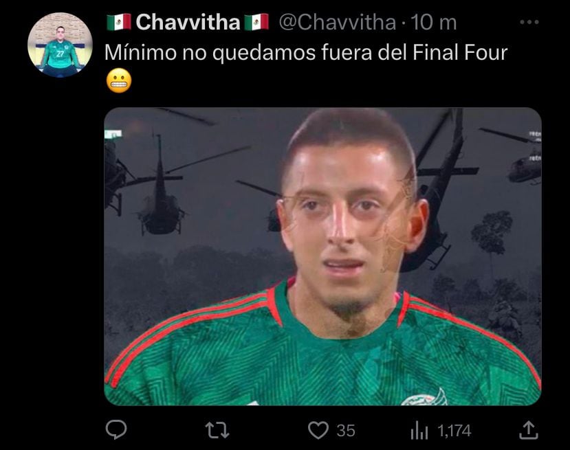This screenshot has width=570, height=450.
Task: Click the Mexican flag after Chavvitha's name
Action: pos(256,22)
